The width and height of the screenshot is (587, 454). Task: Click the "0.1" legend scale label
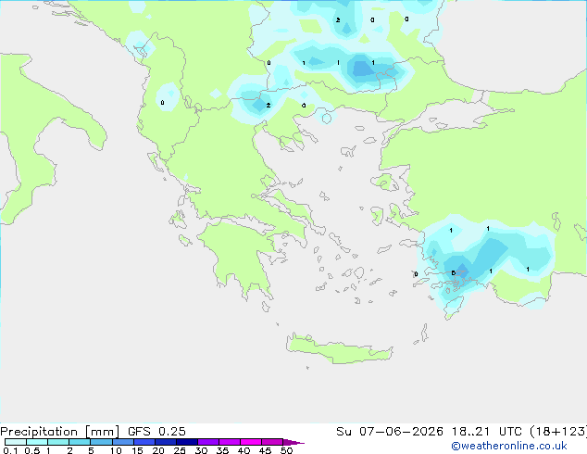10,450
